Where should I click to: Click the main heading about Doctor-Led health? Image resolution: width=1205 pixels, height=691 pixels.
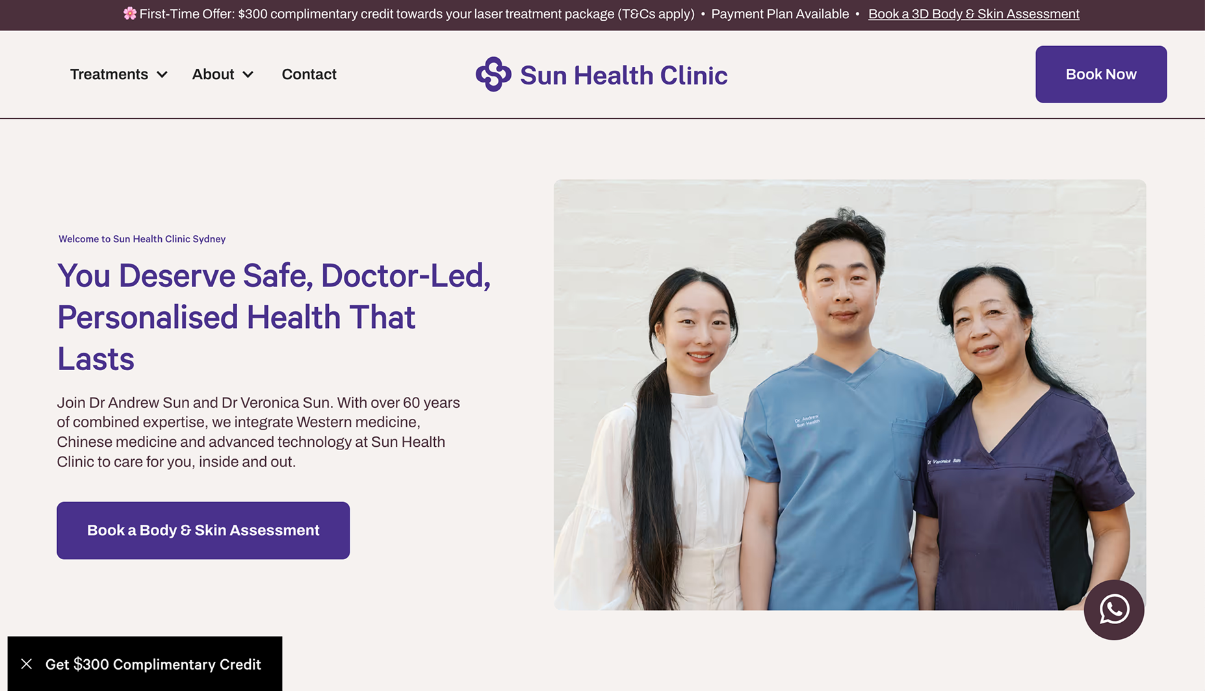click(274, 317)
